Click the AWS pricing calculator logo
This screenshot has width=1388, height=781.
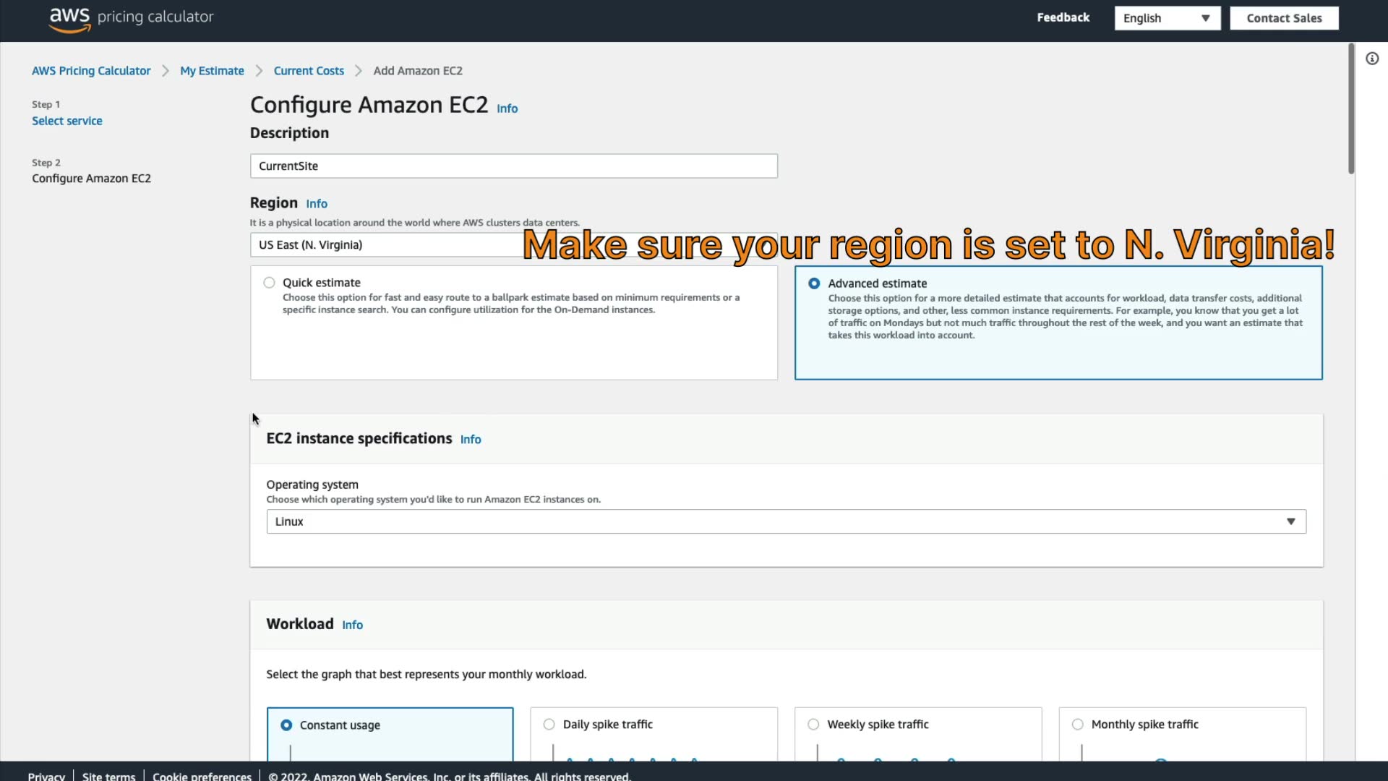coord(131,19)
